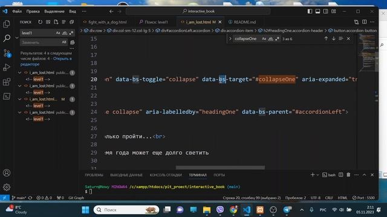The height and width of the screenshot is (217, 387).
Task: Kill the terminal with trash icon
Action: pyautogui.click(x=348, y=175)
